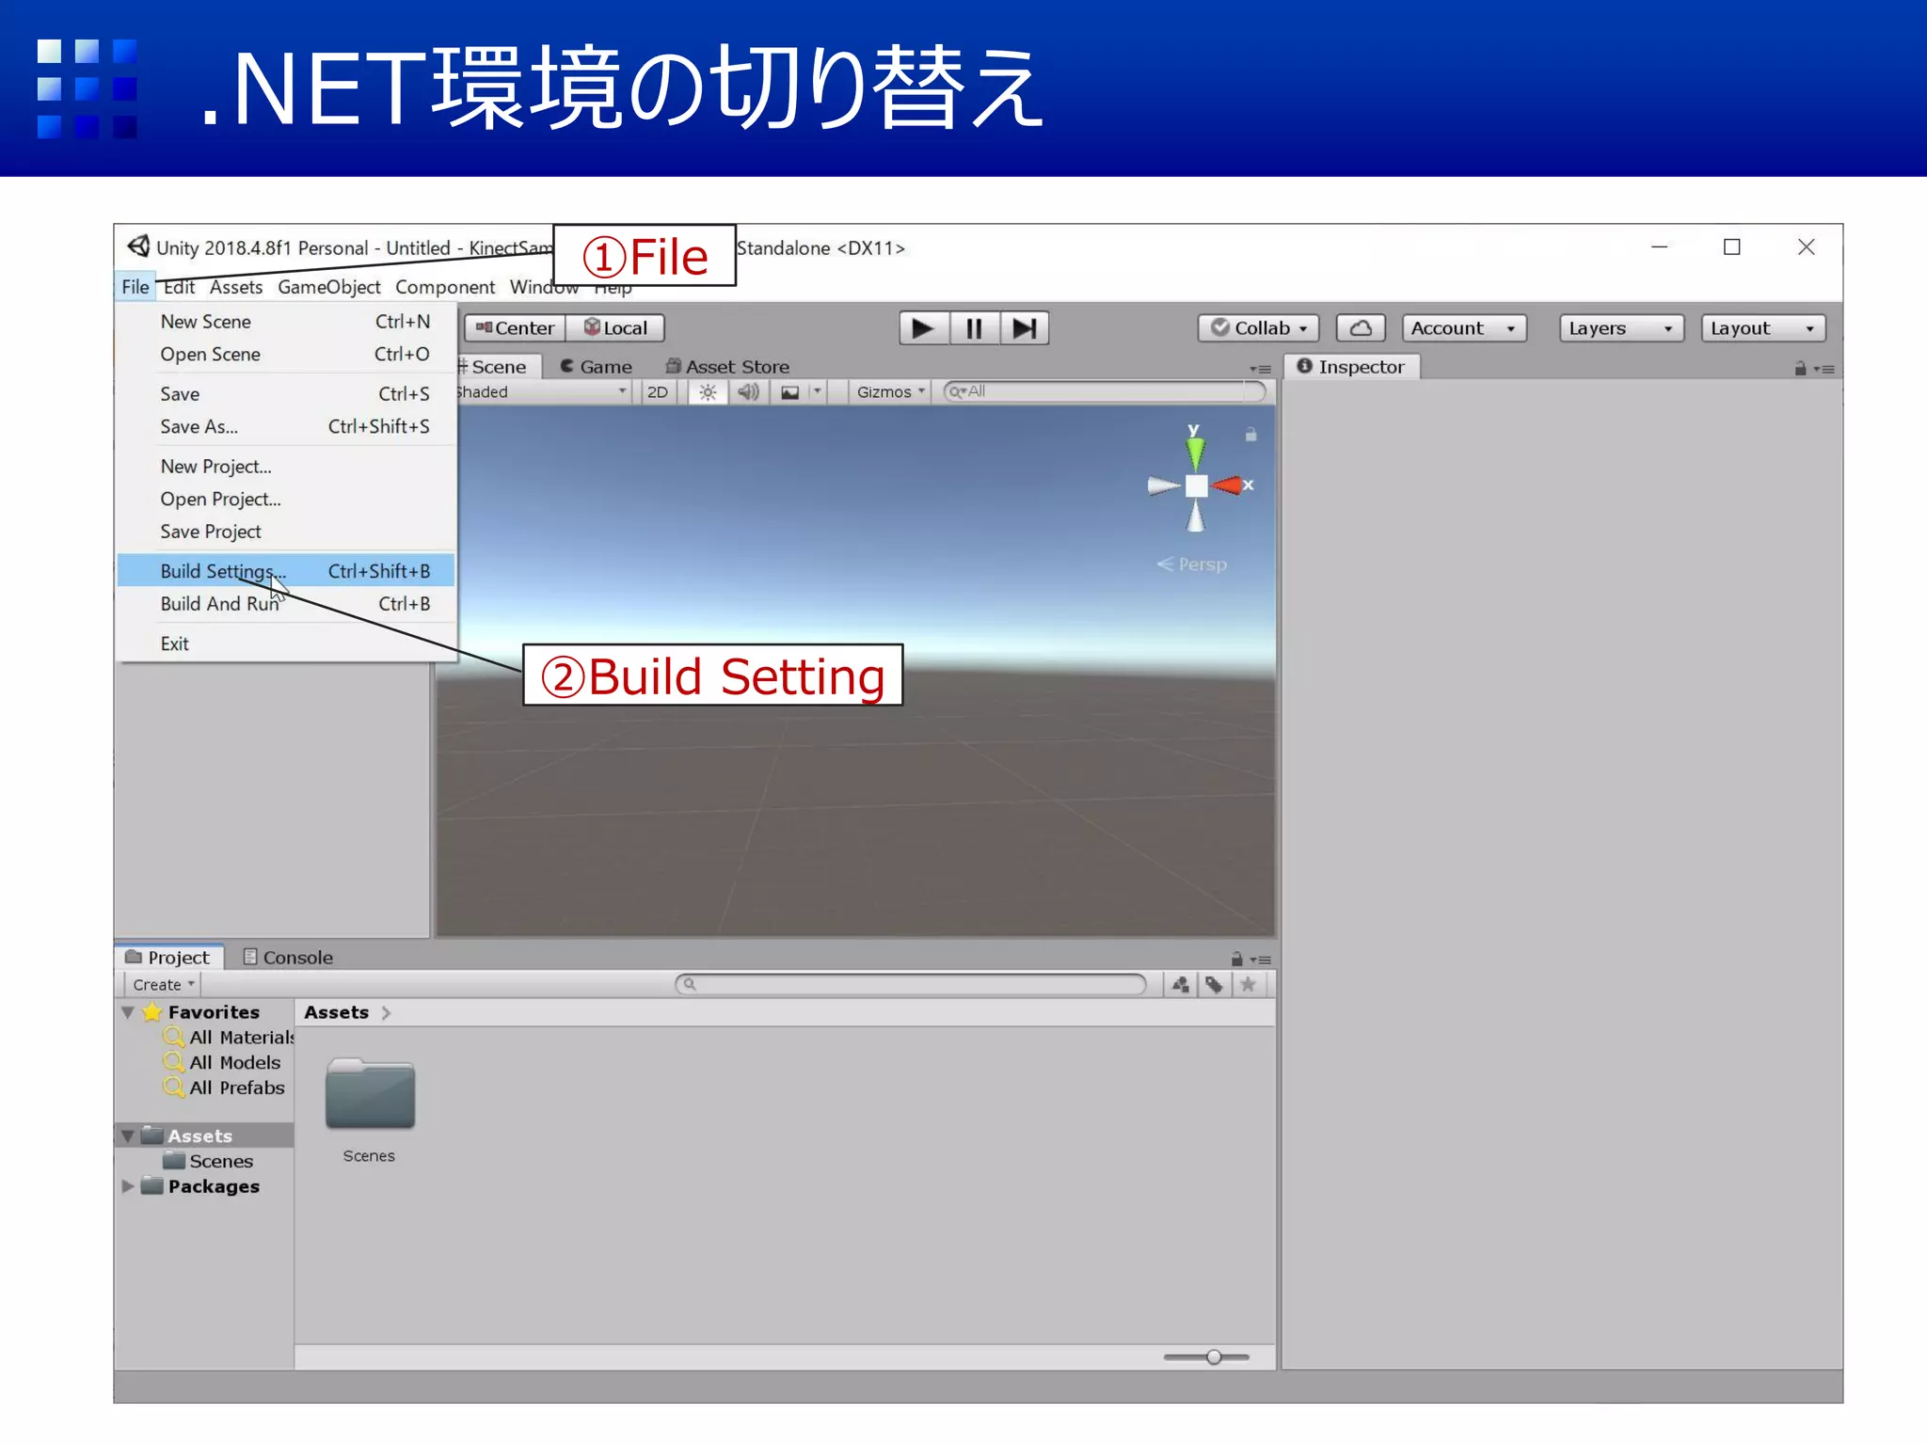1927x1445 pixels.
Task: Click search by label tag icon
Action: (x=1214, y=985)
